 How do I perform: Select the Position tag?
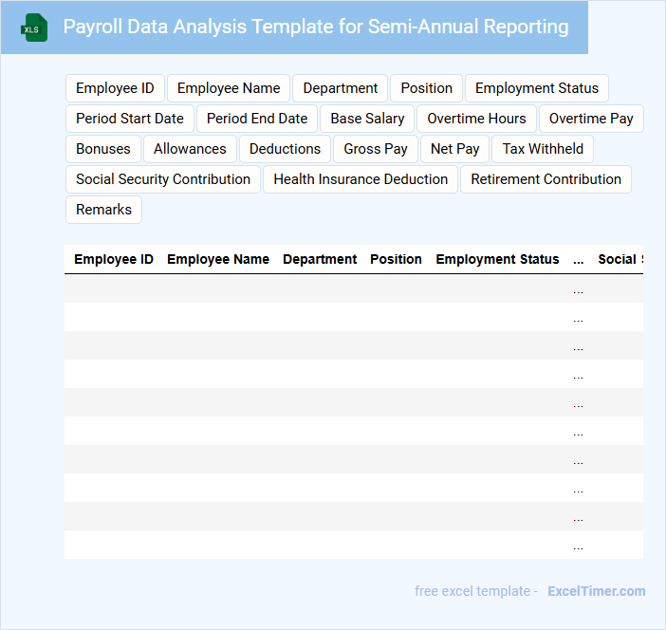426,88
